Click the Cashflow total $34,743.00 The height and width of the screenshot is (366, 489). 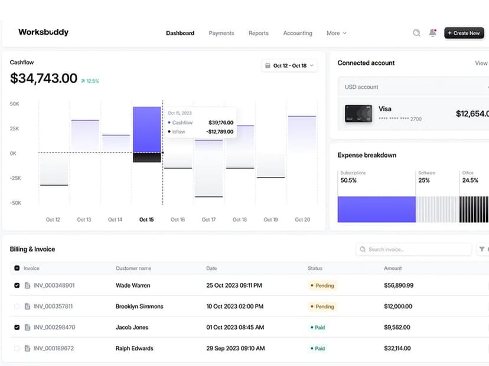point(44,78)
